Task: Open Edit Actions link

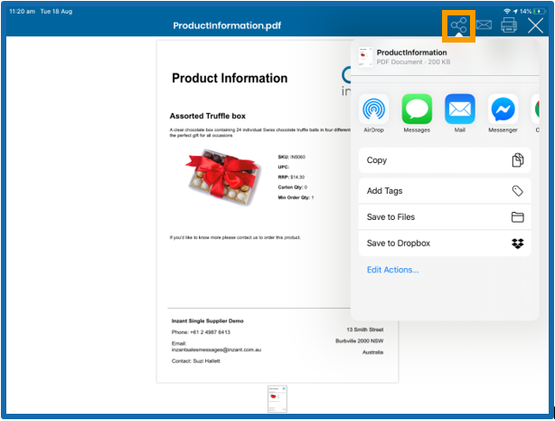Action: (x=392, y=270)
